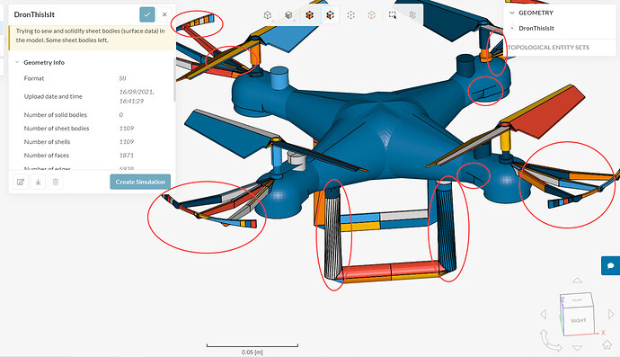Image resolution: width=620 pixels, height=357 pixels.
Task: Delete geometry with the trash icon
Action: (56, 182)
